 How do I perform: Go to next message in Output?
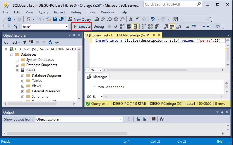pyautogui.click(x=145, y=119)
